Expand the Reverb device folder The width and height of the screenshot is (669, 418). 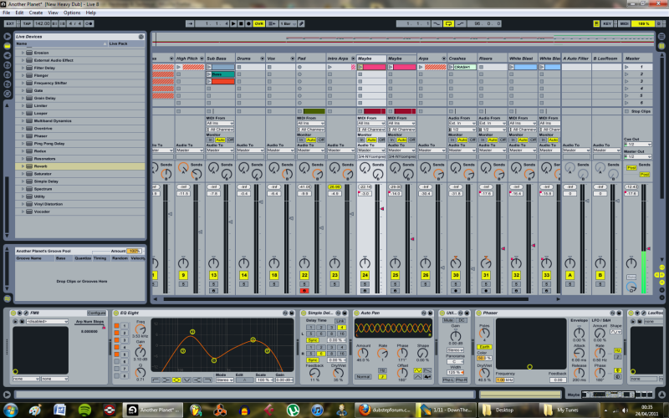point(23,166)
